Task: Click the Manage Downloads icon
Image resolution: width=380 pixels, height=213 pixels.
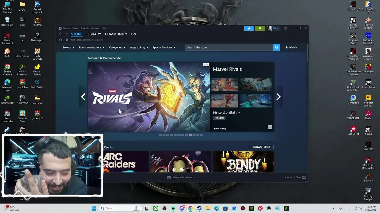Action: pyautogui.click(x=169, y=177)
